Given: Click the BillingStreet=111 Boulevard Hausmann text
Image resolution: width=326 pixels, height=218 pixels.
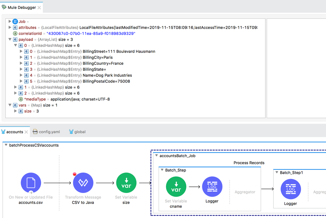Looking at the screenshot, I should pyautogui.click(x=119, y=51).
